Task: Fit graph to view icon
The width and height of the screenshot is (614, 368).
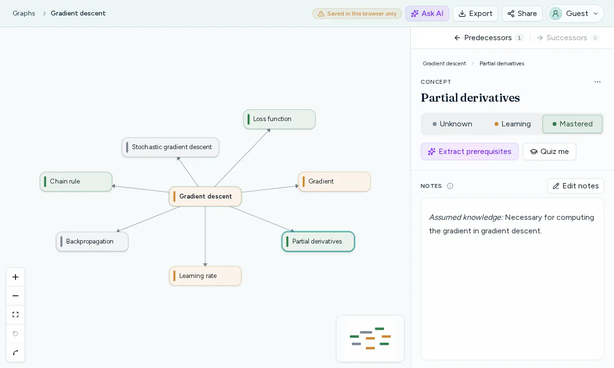Action: tap(15, 315)
